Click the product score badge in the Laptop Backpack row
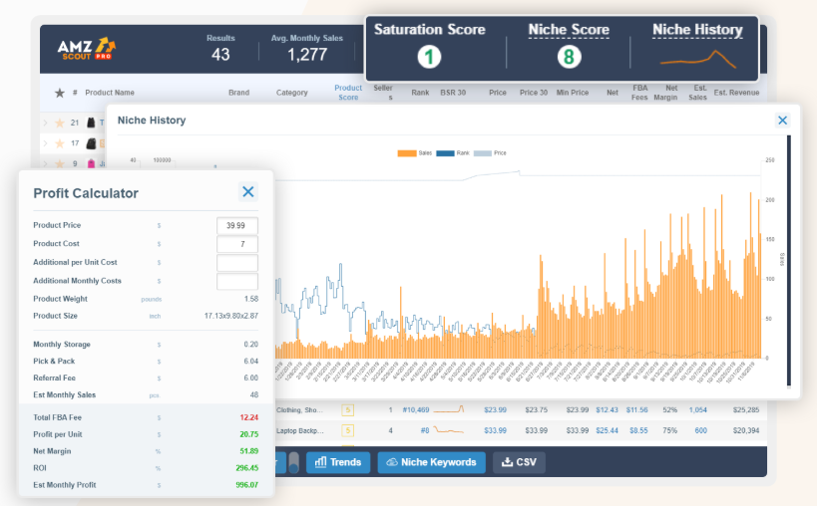817x506 pixels. click(347, 430)
